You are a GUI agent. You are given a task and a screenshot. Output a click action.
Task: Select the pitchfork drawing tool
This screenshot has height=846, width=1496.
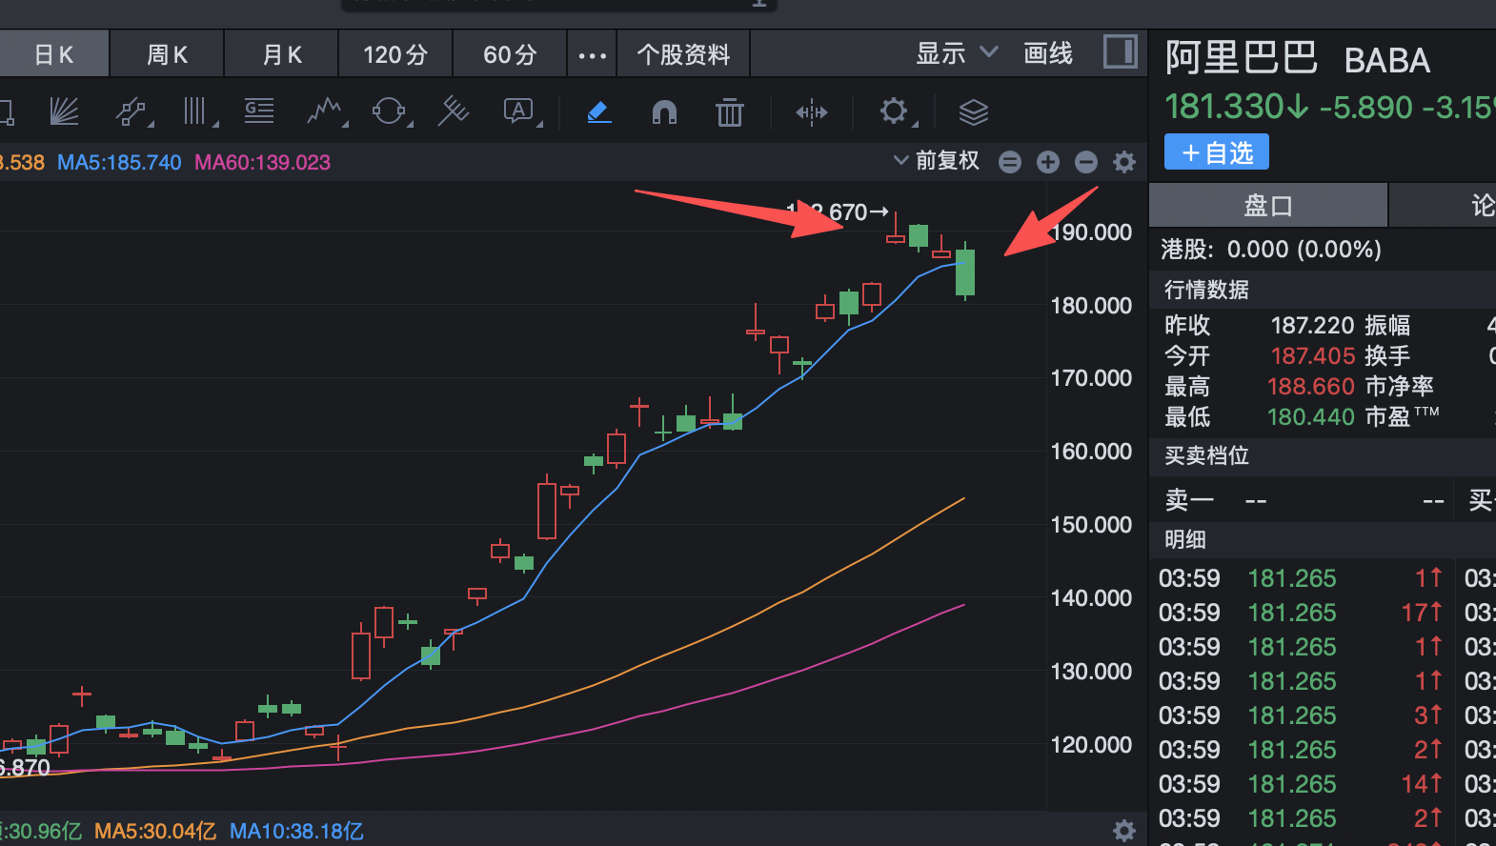454,111
